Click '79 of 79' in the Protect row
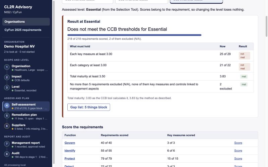 106,158
